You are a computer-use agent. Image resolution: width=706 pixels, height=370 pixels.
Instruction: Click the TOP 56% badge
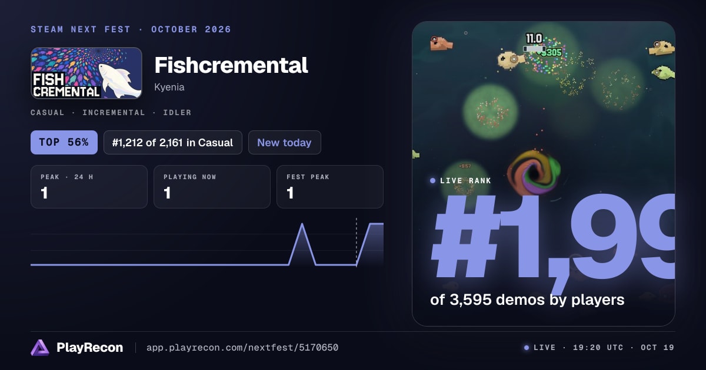(x=64, y=142)
